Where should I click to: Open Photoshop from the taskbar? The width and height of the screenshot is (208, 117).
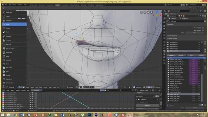point(89,115)
